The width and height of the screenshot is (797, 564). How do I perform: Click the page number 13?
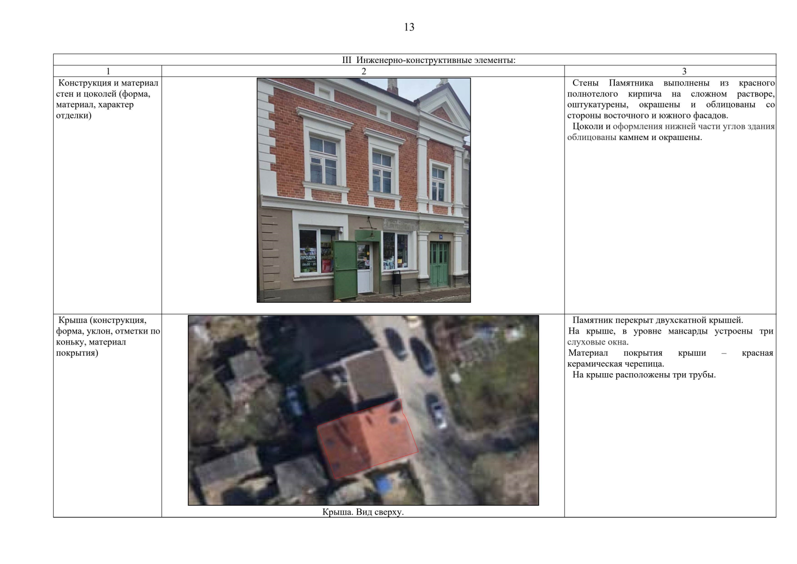pyautogui.click(x=409, y=27)
